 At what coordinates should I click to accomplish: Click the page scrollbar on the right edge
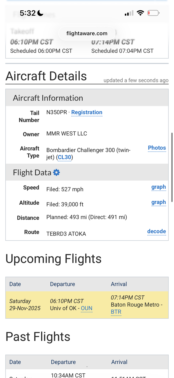point(172,166)
